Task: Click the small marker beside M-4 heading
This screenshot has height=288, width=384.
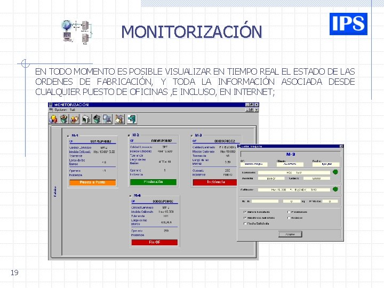Action: point(131,196)
